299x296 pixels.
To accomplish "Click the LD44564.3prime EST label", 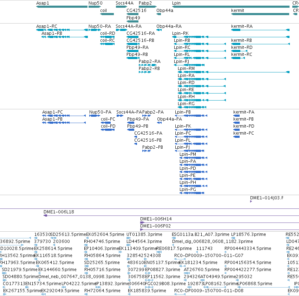I will [x=144, y=242].
